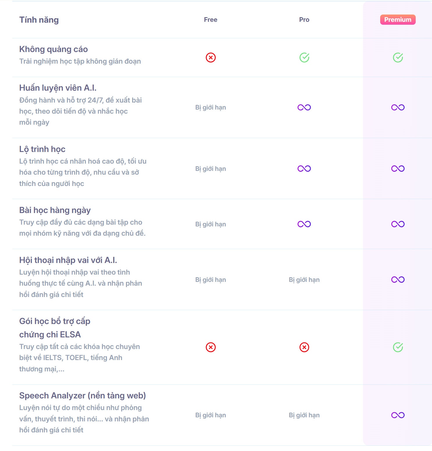The width and height of the screenshot is (432, 451).
Task: Click the red X for Free no-ads
Action: pyautogui.click(x=210, y=58)
